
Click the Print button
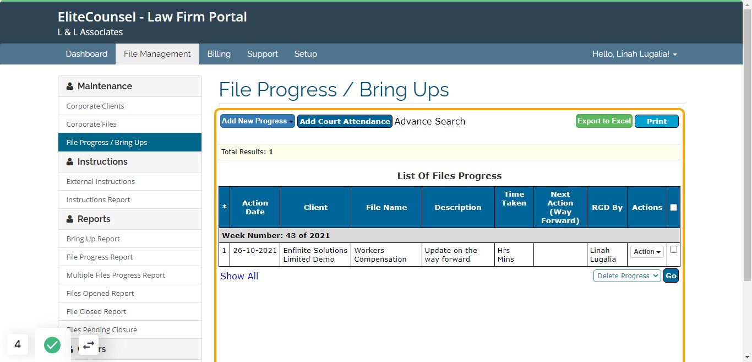657,121
